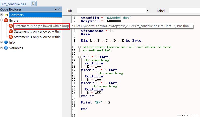Click the 'after reset Bascom' comment line
The image size is (200, 117).
tap(126, 47)
